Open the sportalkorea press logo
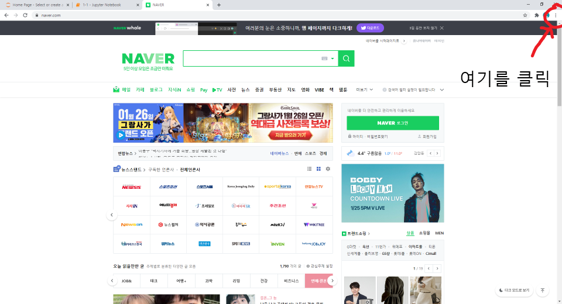562x304 pixels. pos(277,187)
